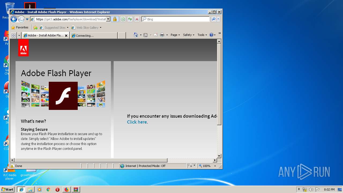Close the Adobe Flash Player tab
Image resolution: width=343 pixels, height=193 pixels.
(x=66, y=35)
